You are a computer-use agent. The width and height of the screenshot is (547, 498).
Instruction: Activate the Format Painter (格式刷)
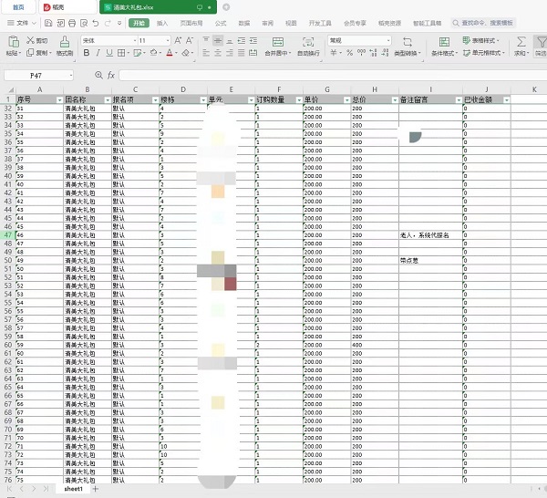click(x=65, y=46)
